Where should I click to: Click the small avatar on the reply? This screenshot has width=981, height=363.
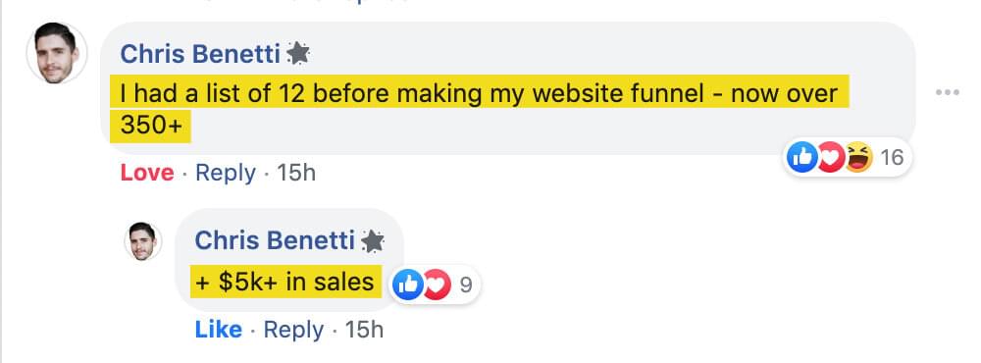point(142,241)
